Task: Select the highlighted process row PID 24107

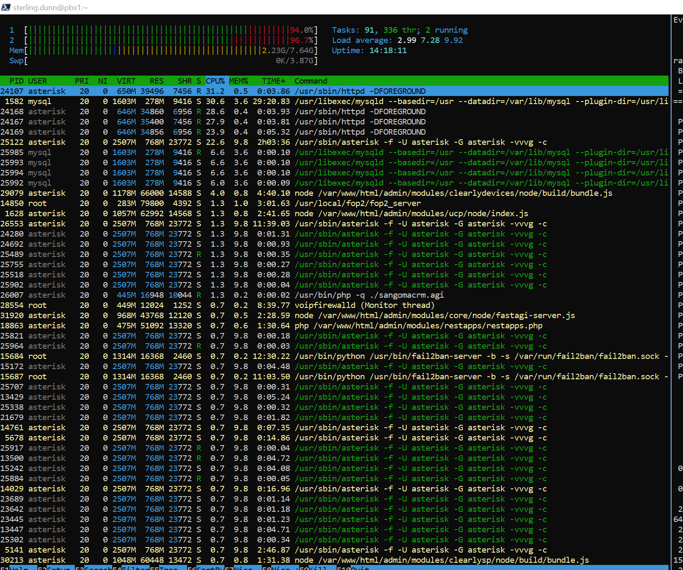Action: click(334, 91)
